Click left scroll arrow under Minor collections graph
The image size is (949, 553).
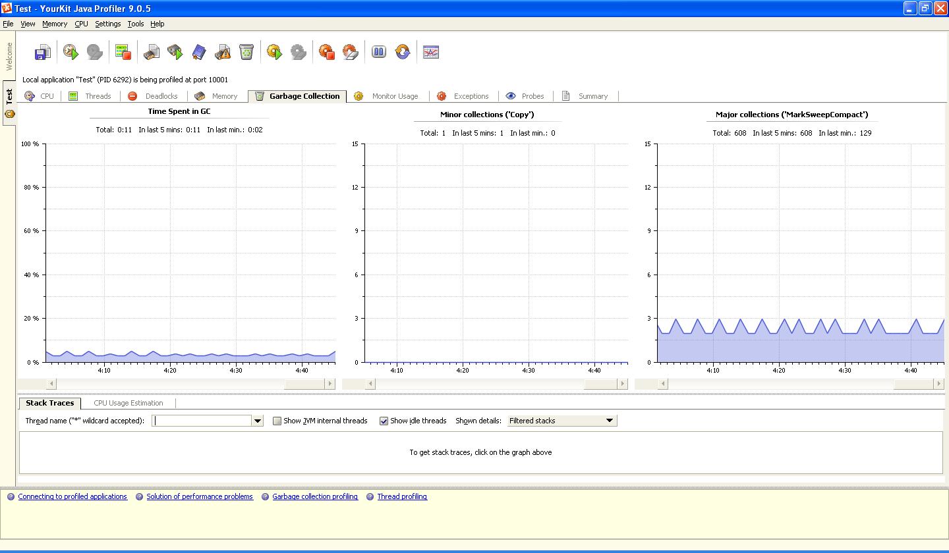370,384
